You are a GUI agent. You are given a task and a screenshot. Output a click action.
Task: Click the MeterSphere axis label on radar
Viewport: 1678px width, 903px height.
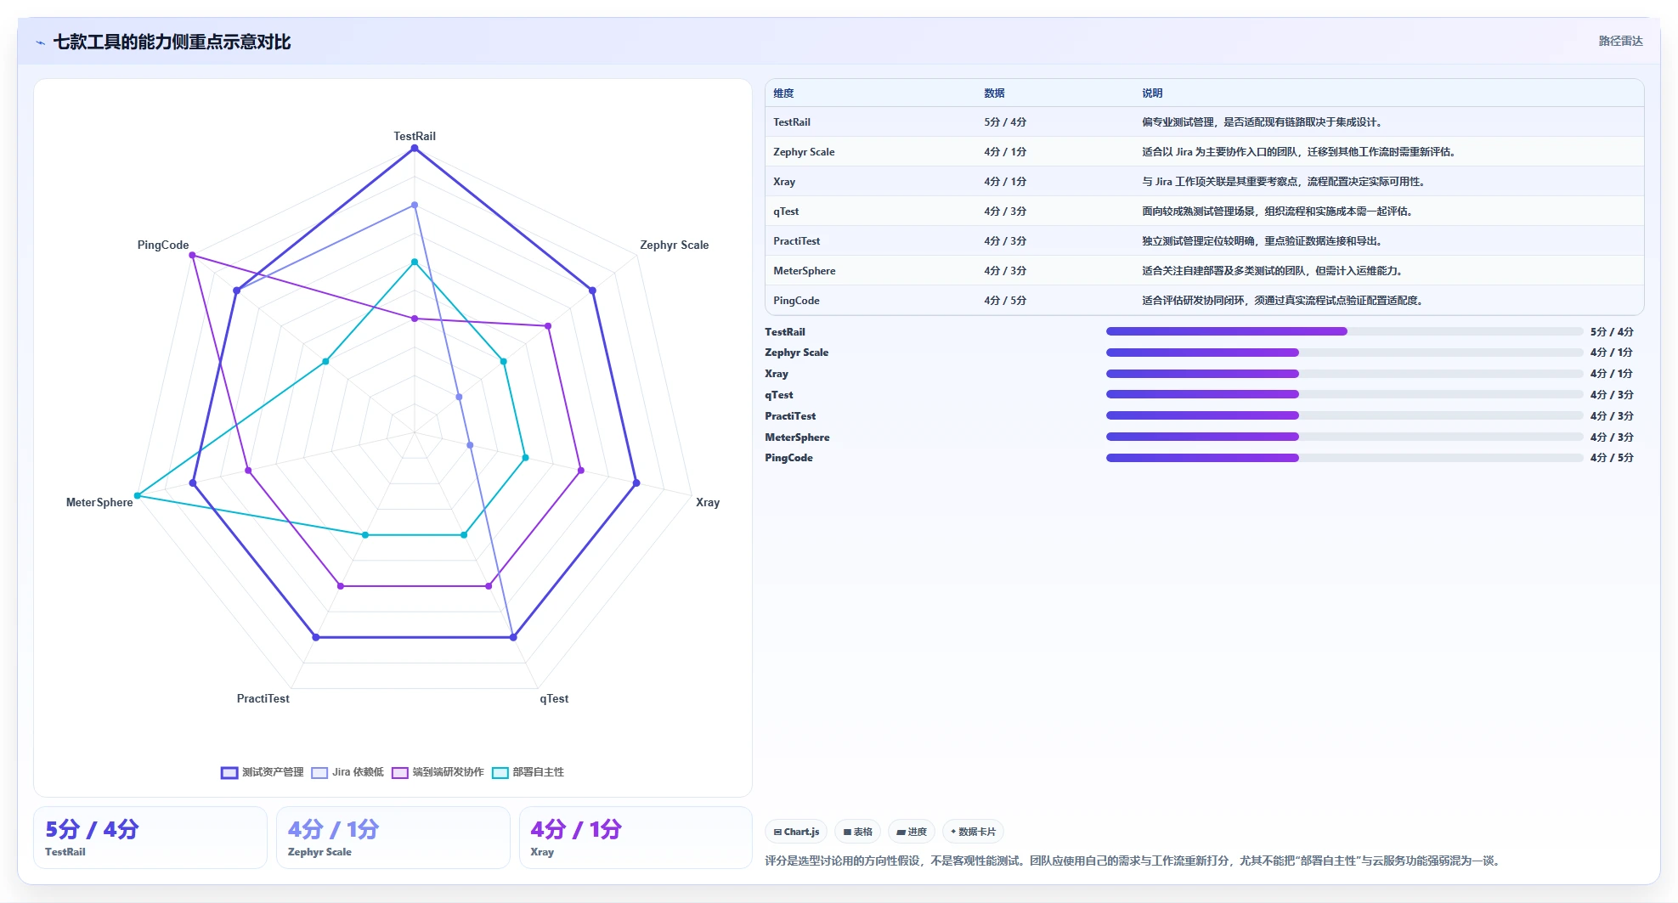coord(99,502)
